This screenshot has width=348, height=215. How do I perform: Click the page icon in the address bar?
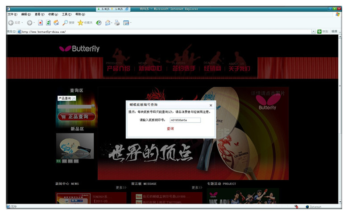[20, 32]
